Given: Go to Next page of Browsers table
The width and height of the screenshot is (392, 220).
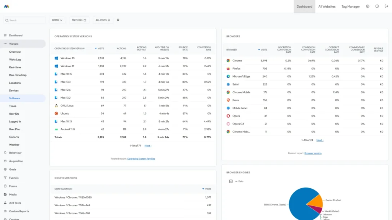Looking at the screenshot, I should click(x=320, y=140).
